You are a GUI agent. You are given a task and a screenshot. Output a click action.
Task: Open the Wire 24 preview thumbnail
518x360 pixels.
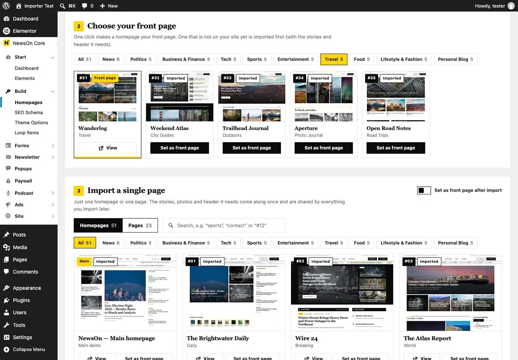(x=342, y=293)
